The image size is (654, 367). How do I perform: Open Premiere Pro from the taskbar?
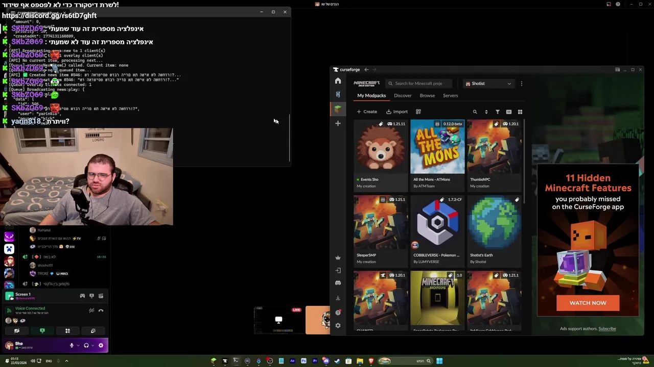[315, 361]
